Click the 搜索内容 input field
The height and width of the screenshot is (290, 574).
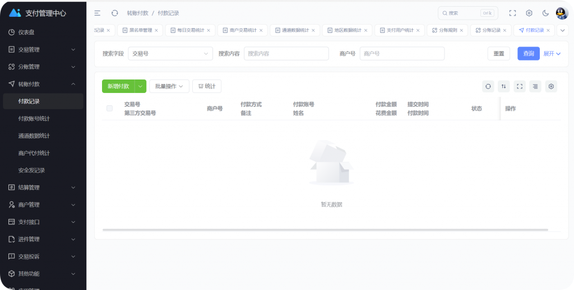[x=286, y=53]
